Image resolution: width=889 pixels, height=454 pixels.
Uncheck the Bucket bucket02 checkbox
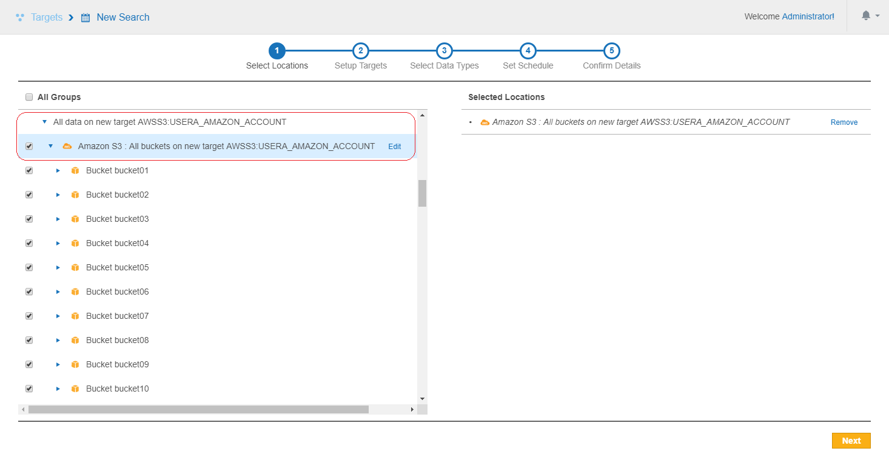[x=29, y=195]
